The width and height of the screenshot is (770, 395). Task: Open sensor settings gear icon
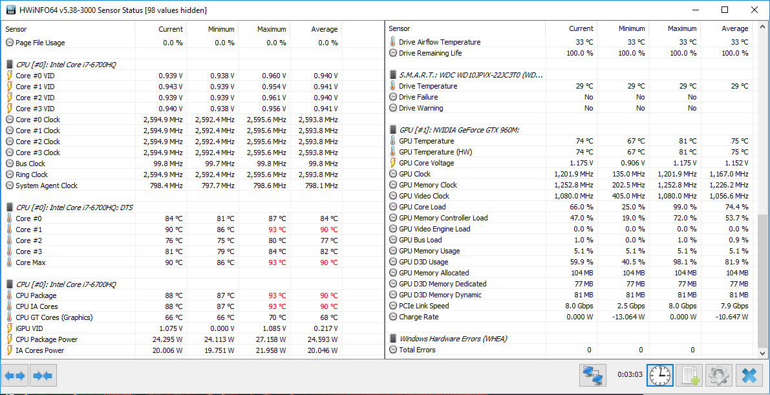[x=719, y=376]
